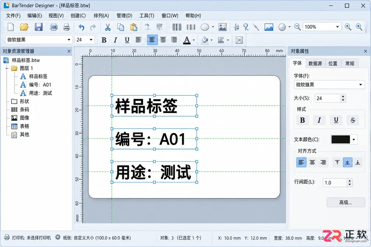
Task: Click the font color letter A
Action: [187, 40]
